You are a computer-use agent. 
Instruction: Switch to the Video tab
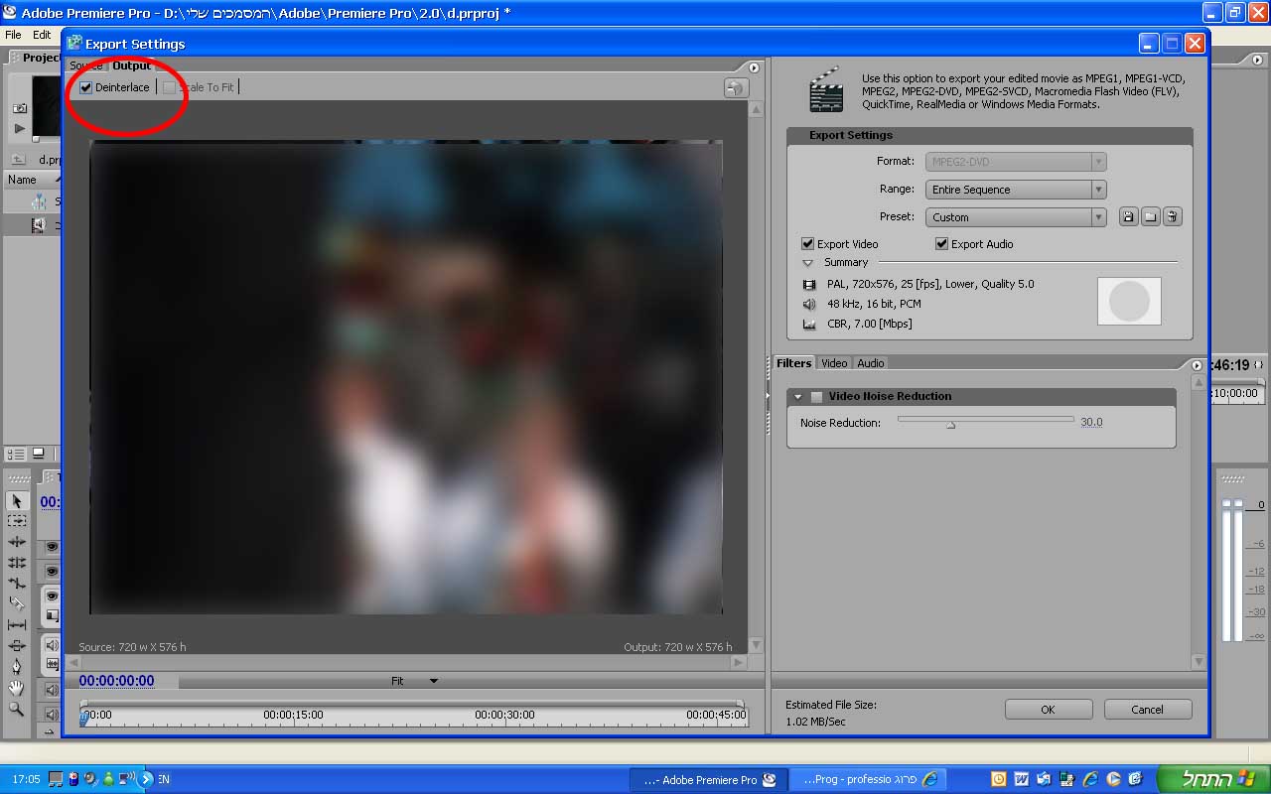tap(834, 363)
